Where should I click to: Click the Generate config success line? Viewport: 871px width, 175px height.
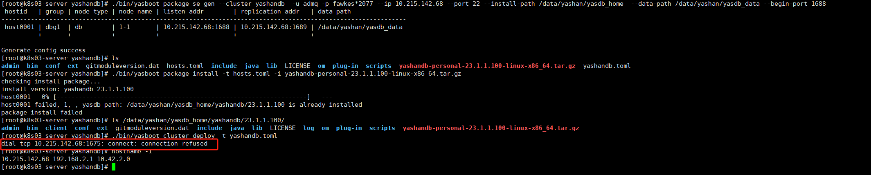[43, 50]
